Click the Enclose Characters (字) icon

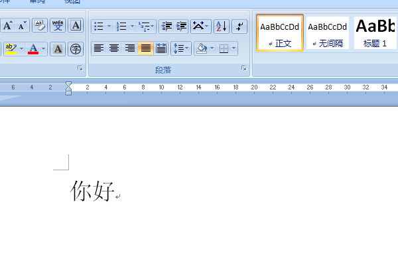76,49
